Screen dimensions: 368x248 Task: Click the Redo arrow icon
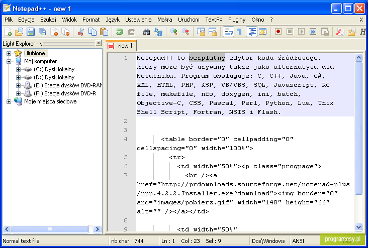click(131, 32)
